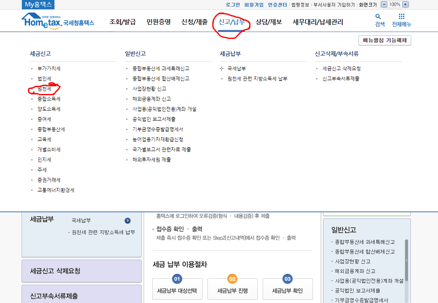
Task: Select 인지세 menu item
Action: 44,160
